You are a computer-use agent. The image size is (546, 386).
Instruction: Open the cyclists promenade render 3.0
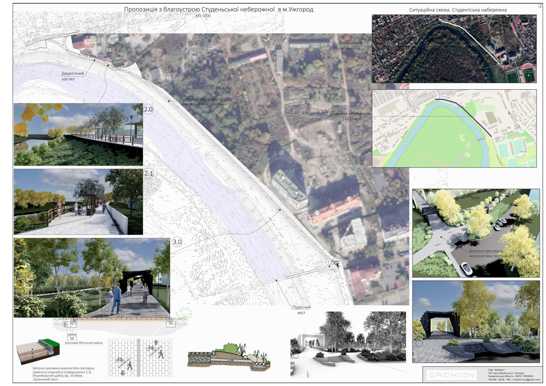coord(92,278)
